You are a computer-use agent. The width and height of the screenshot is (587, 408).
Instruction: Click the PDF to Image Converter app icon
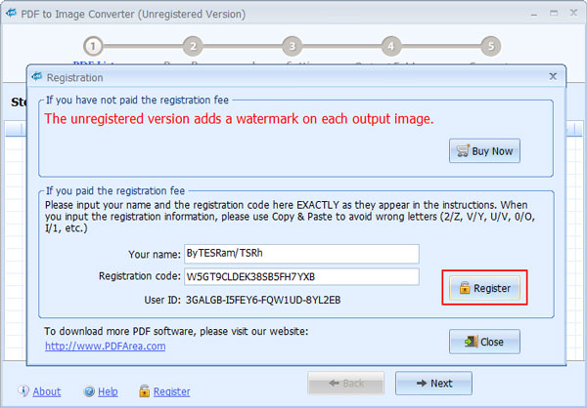click(11, 14)
